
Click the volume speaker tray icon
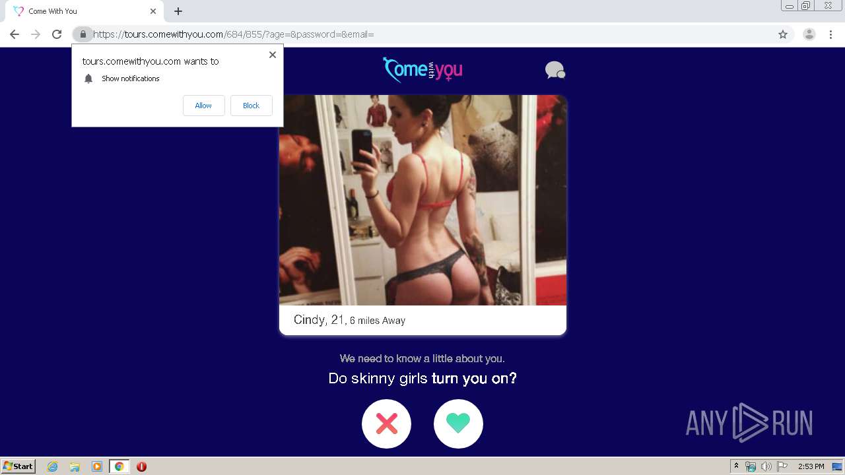coord(766,466)
